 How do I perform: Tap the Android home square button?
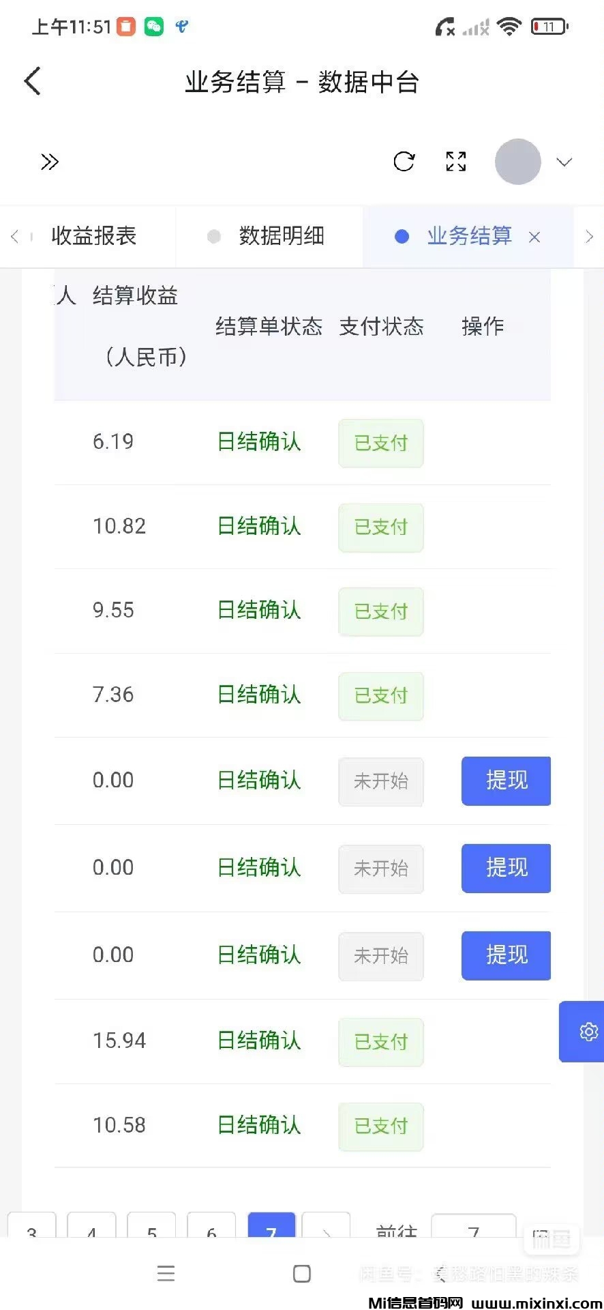tap(301, 1273)
